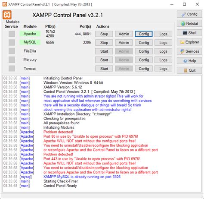View Apache Logs

pos(163,34)
